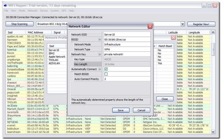Open the View menu
The image size is (221, 139).
[13, 11]
